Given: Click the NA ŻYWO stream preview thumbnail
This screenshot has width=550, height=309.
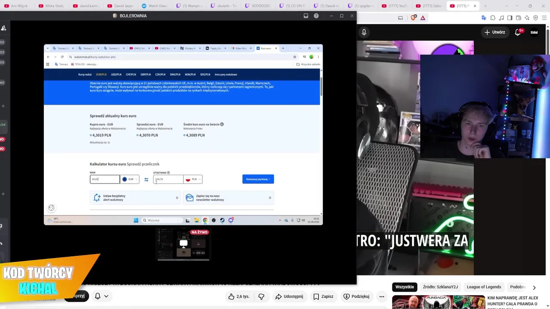Looking at the screenshot, I should (183, 244).
